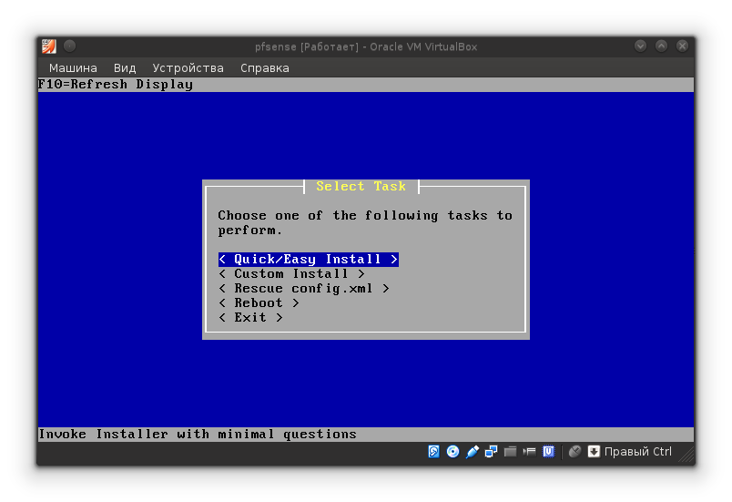Click the mouse integration status icon
Viewport: 732px width, 502px height.
click(x=575, y=451)
